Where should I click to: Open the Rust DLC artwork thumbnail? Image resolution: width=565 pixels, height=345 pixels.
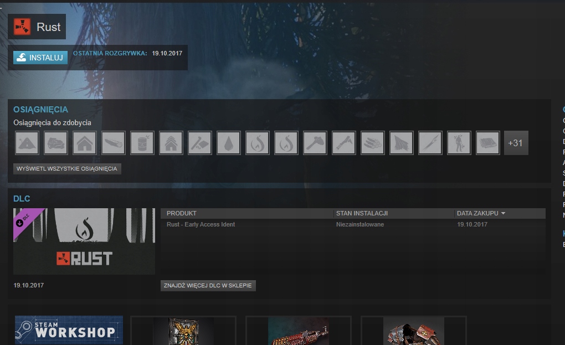[84, 241]
